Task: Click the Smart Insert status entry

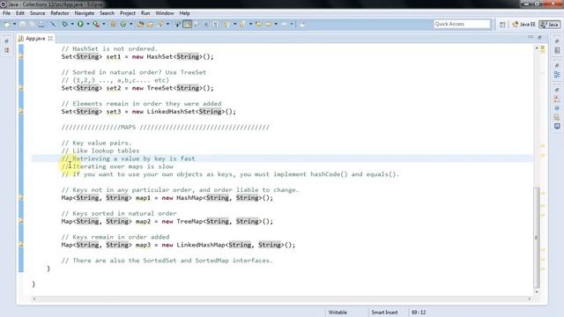Action: pos(384,313)
